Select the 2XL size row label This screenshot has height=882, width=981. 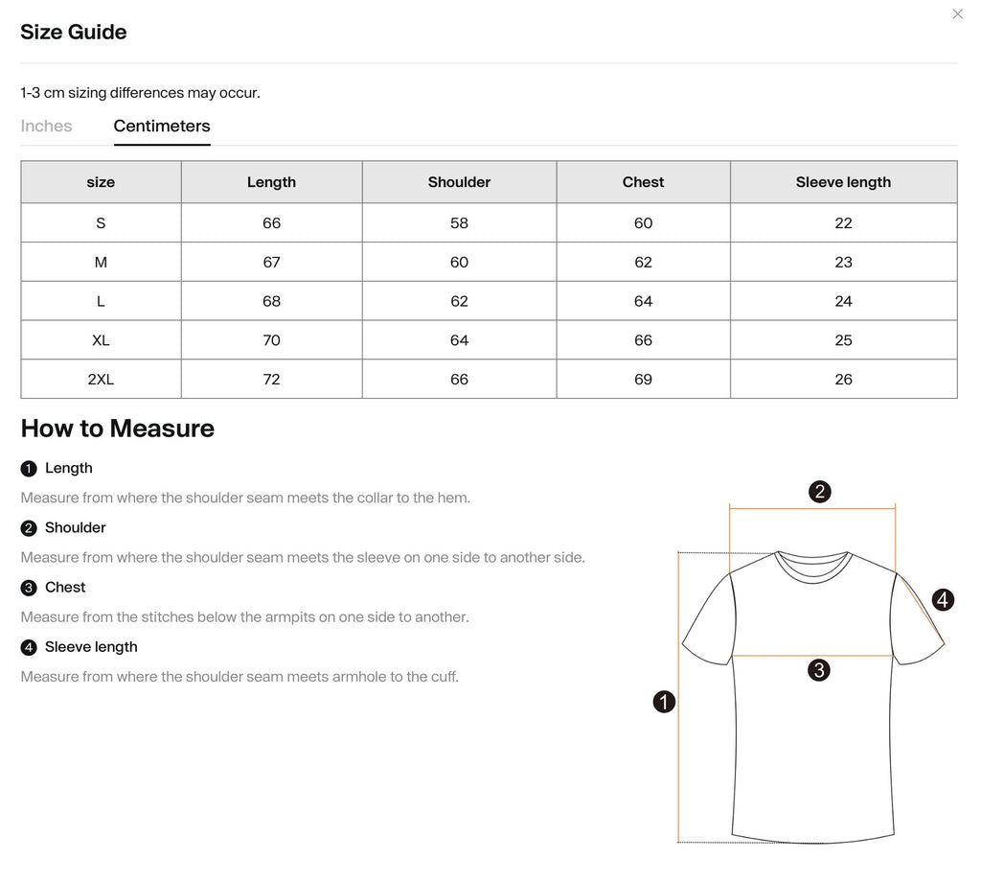point(101,380)
